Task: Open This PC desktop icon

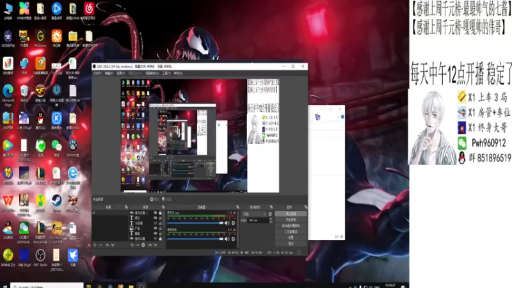Action: pos(8,10)
